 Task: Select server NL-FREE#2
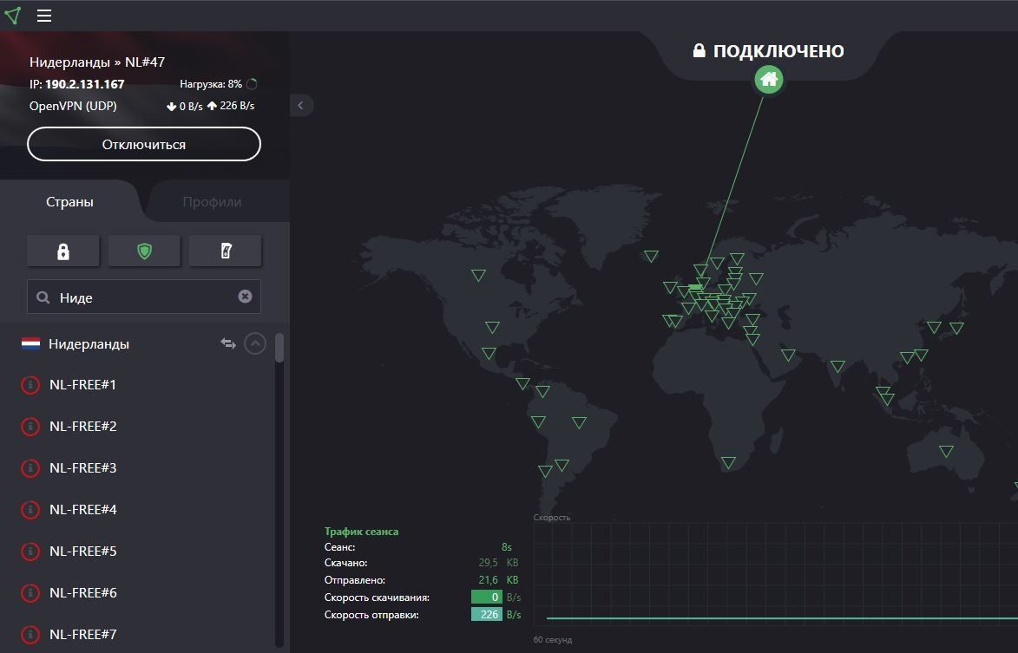click(x=83, y=426)
